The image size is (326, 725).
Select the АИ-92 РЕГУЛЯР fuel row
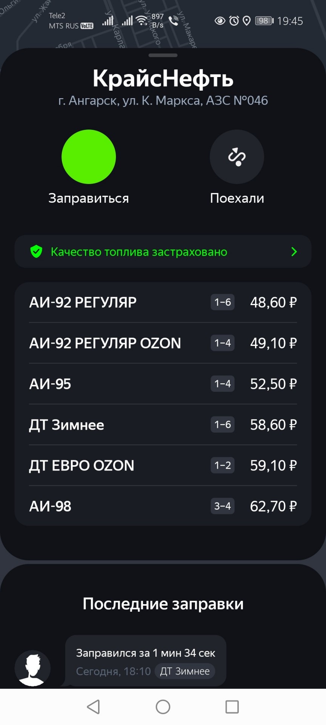(163, 302)
